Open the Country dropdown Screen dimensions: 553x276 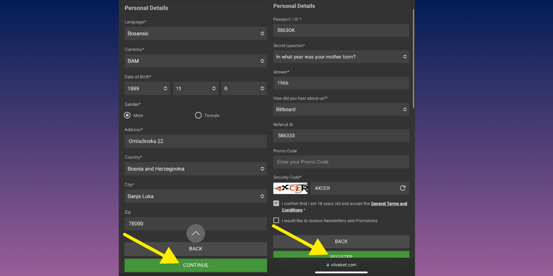pyautogui.click(x=195, y=169)
